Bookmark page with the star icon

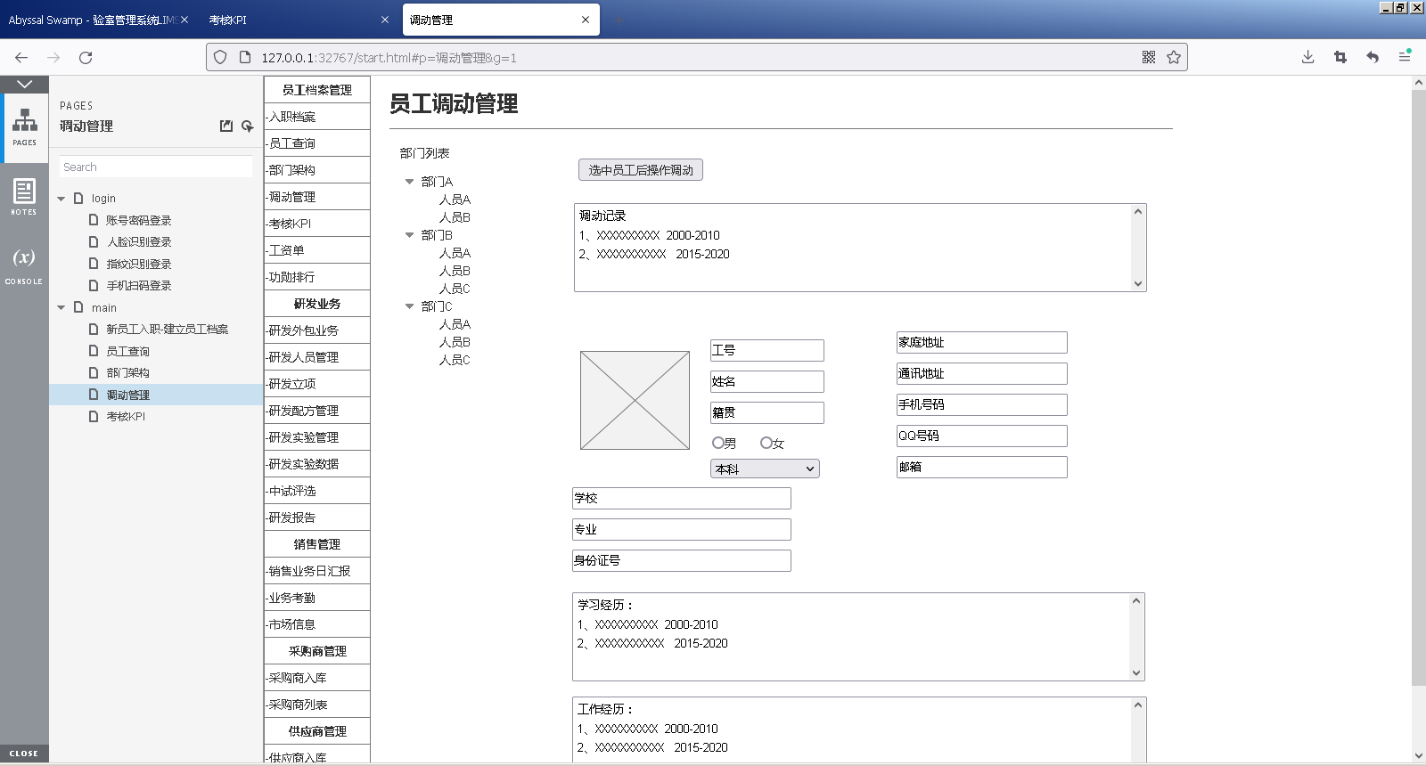1174,57
